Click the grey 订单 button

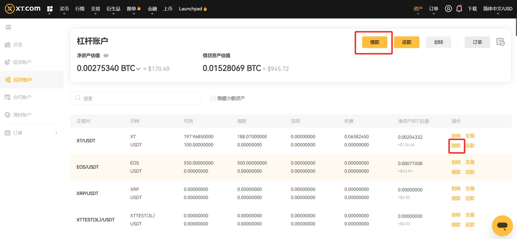[477, 42]
